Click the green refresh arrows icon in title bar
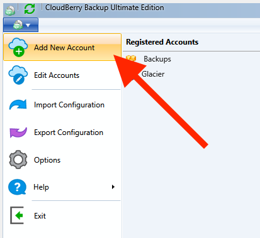260x238 pixels. tap(30, 9)
